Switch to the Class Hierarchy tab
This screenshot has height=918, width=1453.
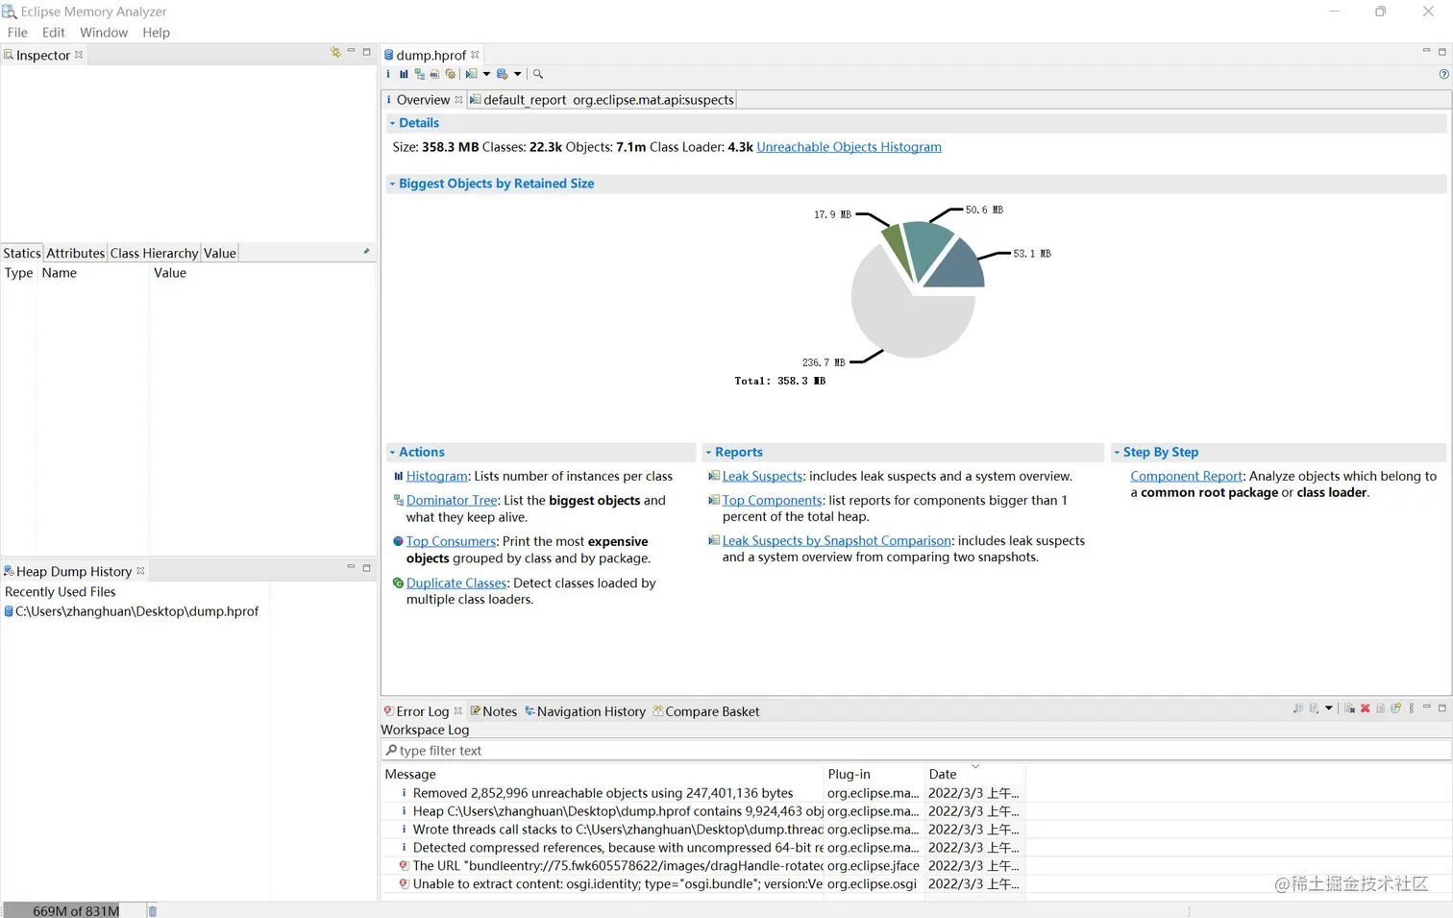point(154,253)
